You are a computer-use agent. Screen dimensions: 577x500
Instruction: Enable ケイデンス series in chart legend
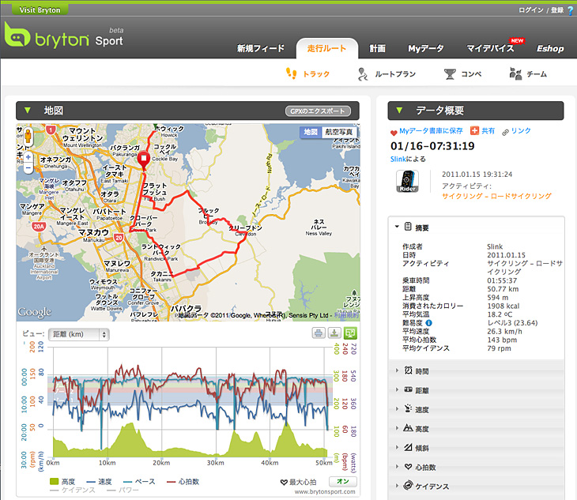(x=72, y=490)
